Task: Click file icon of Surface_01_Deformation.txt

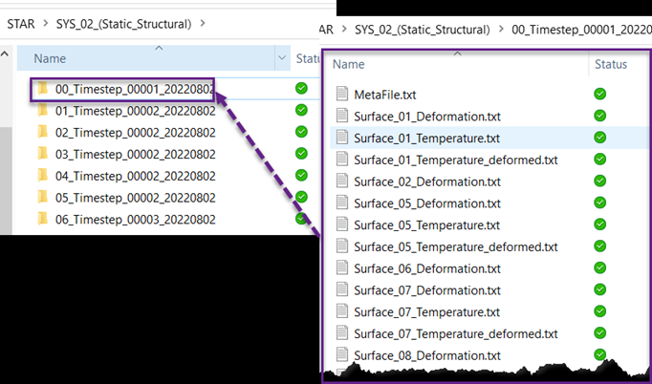Action: tap(343, 117)
